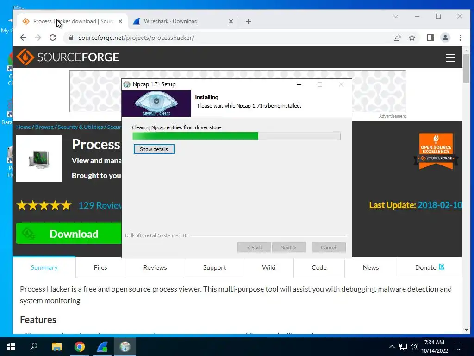Image resolution: width=474 pixels, height=356 pixels.
Task: Open the News tab
Action: point(371,267)
